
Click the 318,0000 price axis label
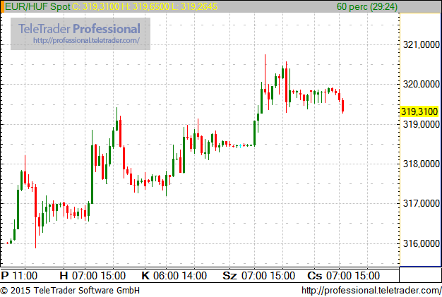(x=421, y=164)
